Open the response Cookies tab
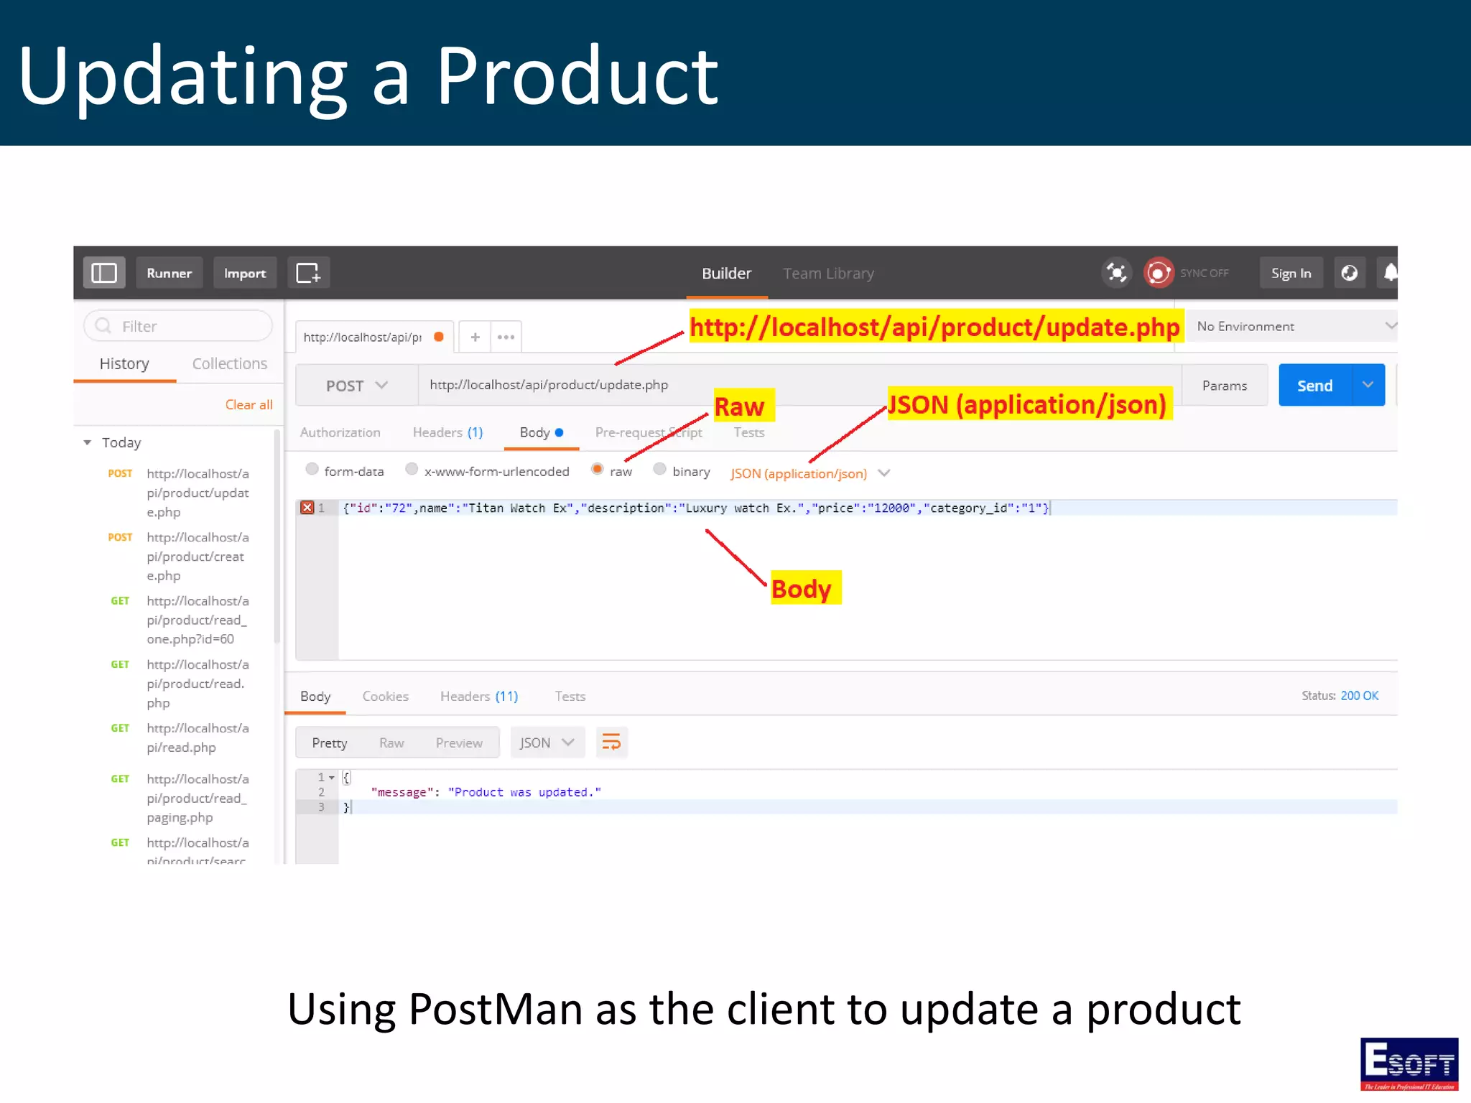Viewport: 1471px width, 1103px height. [385, 696]
